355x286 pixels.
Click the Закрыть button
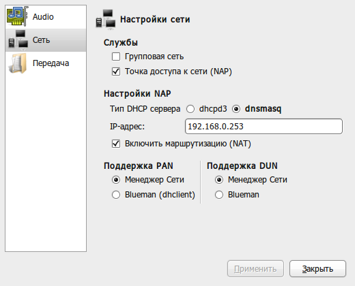coord(317,269)
